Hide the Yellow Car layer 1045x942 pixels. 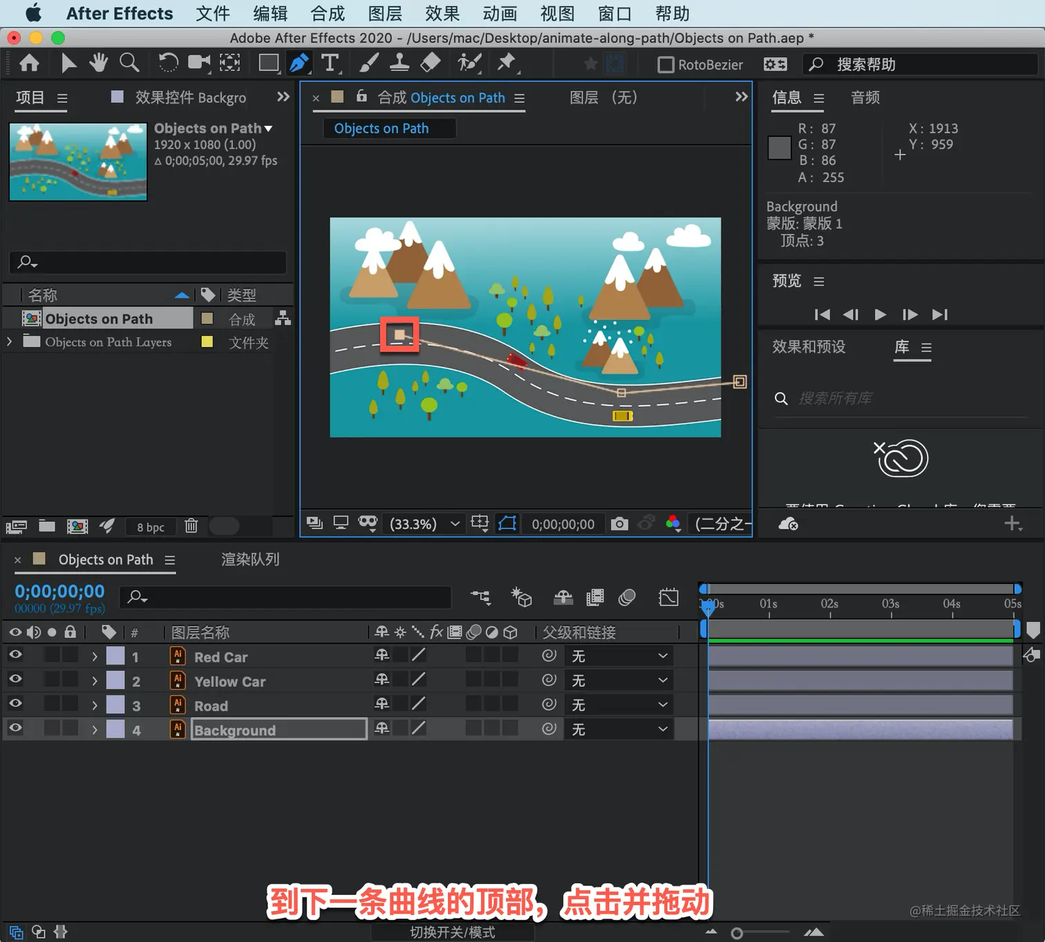pyautogui.click(x=15, y=679)
